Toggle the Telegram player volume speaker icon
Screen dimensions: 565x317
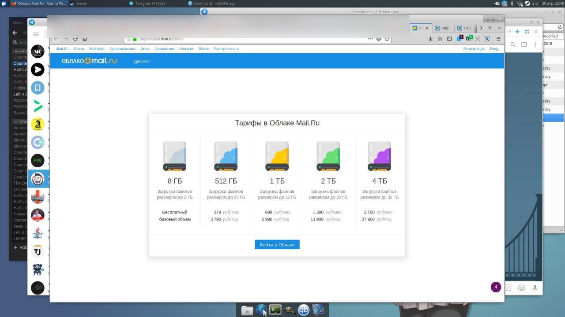point(517,32)
